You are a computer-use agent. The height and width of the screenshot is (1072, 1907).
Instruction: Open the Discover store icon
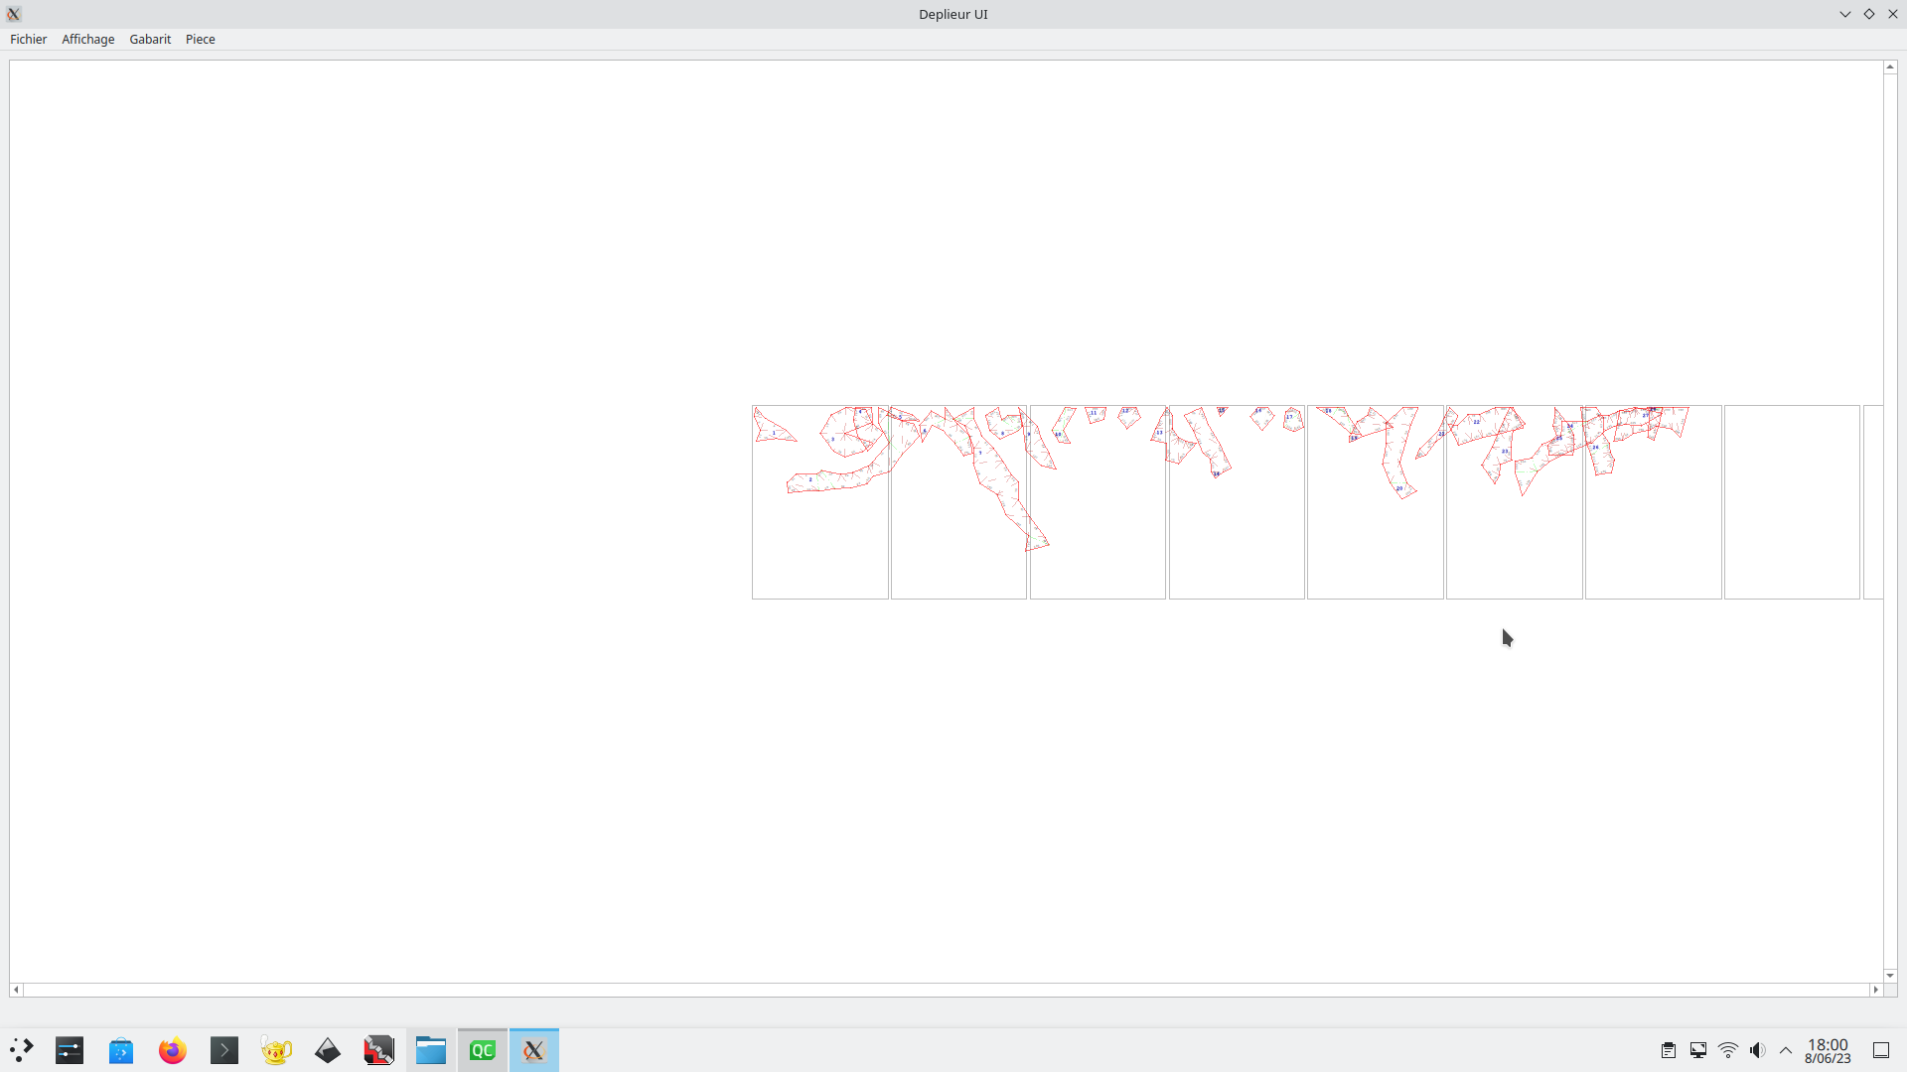tap(121, 1050)
